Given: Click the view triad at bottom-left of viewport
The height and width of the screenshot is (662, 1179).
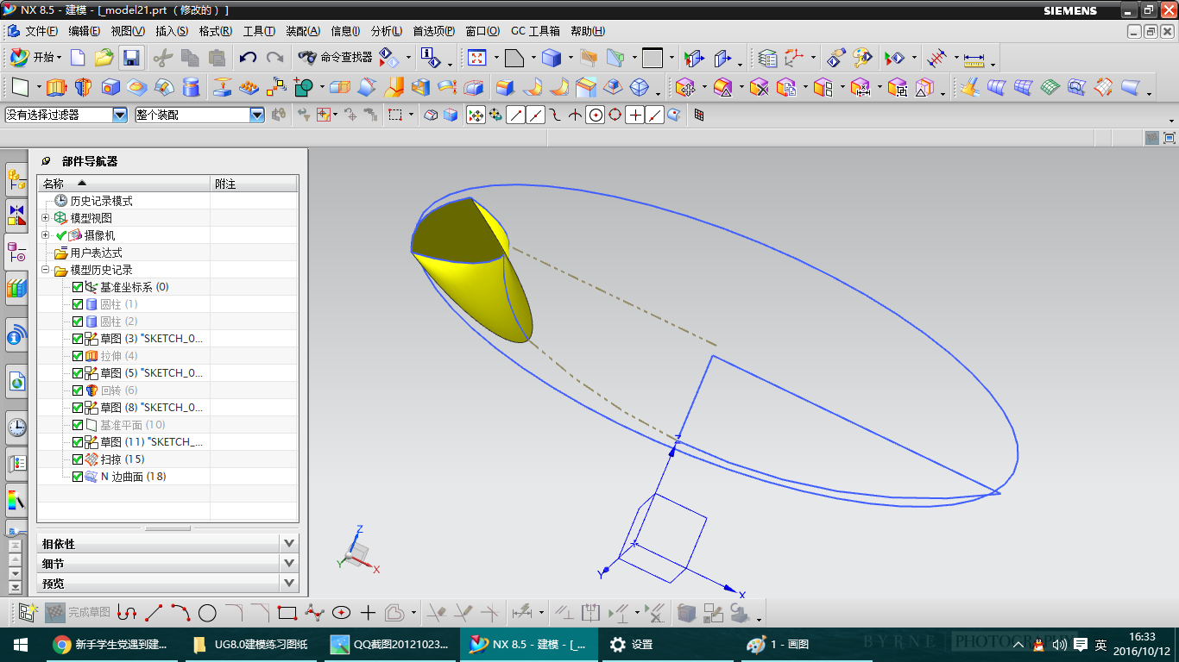Looking at the screenshot, I should 357,549.
